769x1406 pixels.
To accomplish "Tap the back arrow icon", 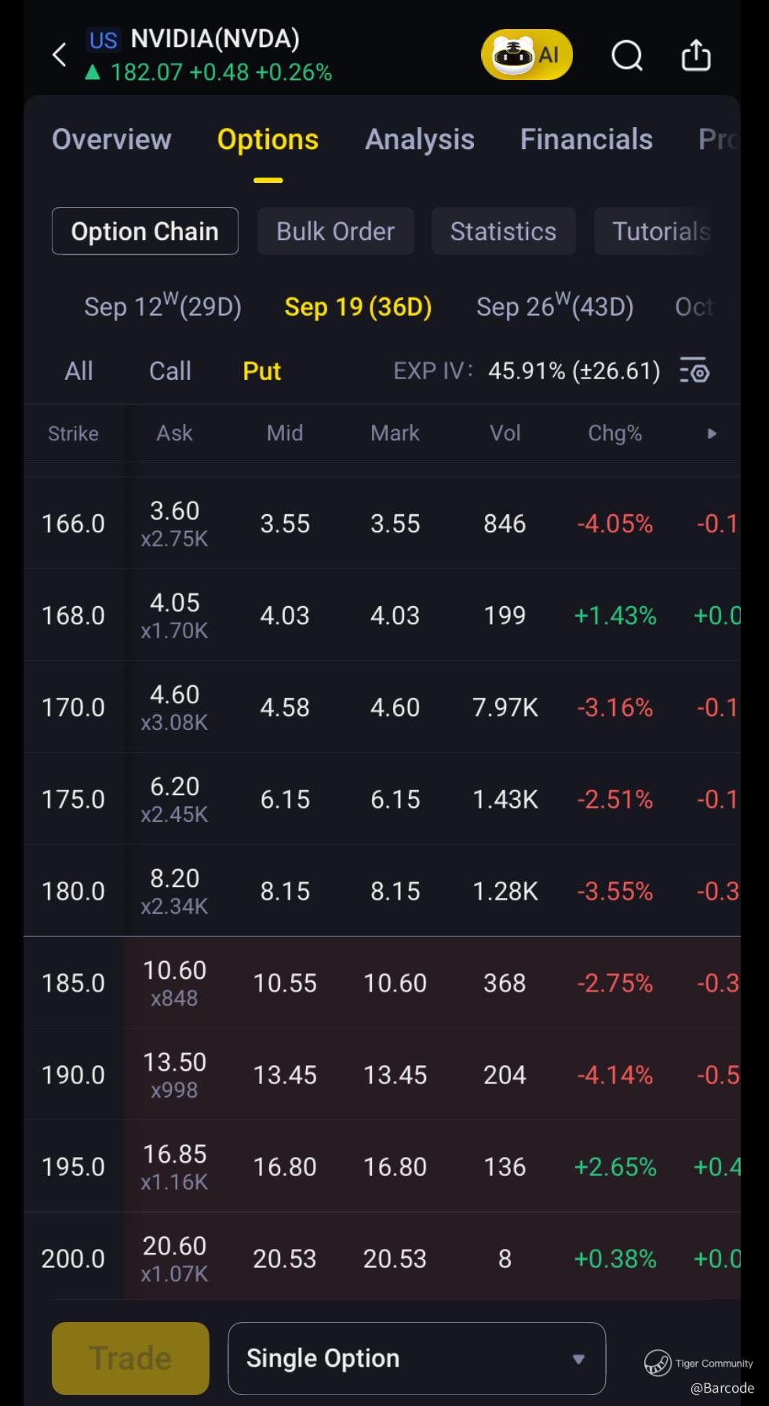I will pos(60,55).
